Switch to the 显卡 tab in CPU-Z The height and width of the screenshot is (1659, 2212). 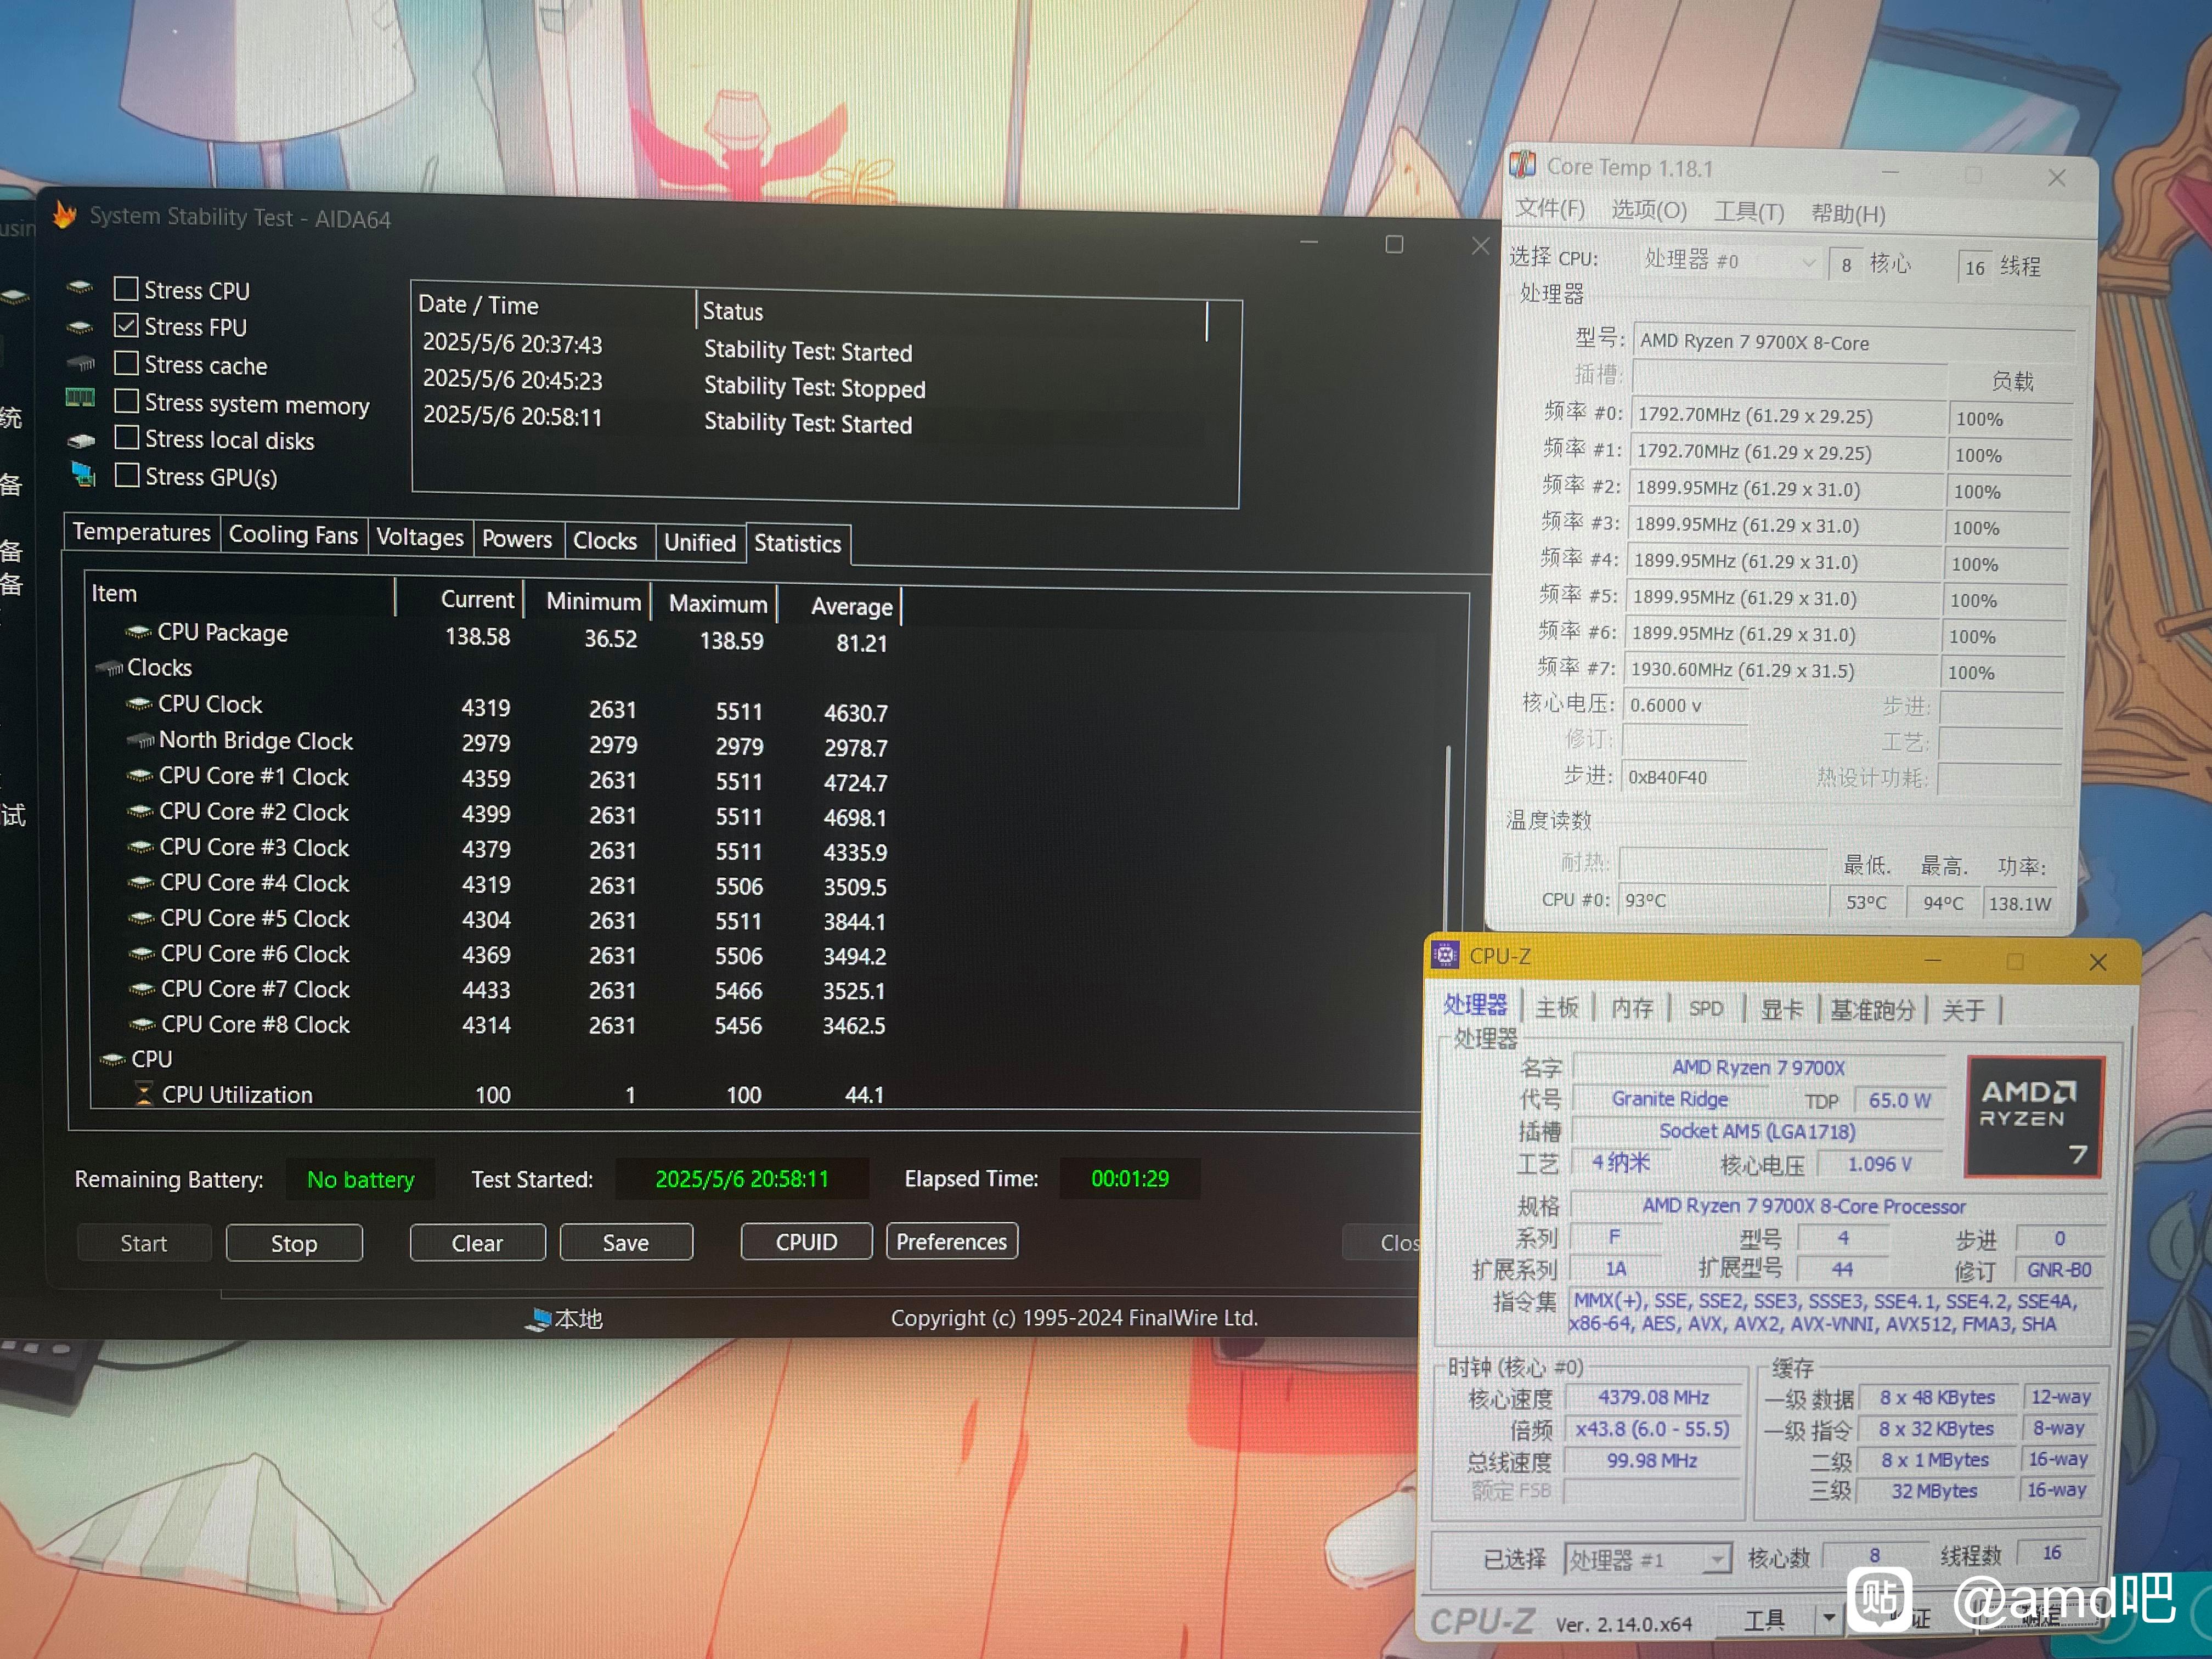pos(1782,1010)
